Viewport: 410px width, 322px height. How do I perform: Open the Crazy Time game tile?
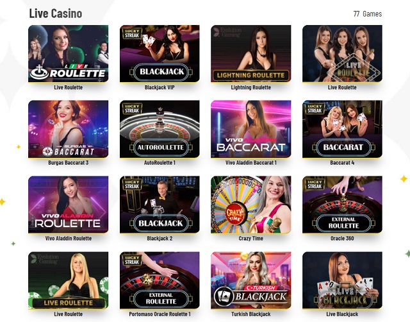pyautogui.click(x=250, y=205)
